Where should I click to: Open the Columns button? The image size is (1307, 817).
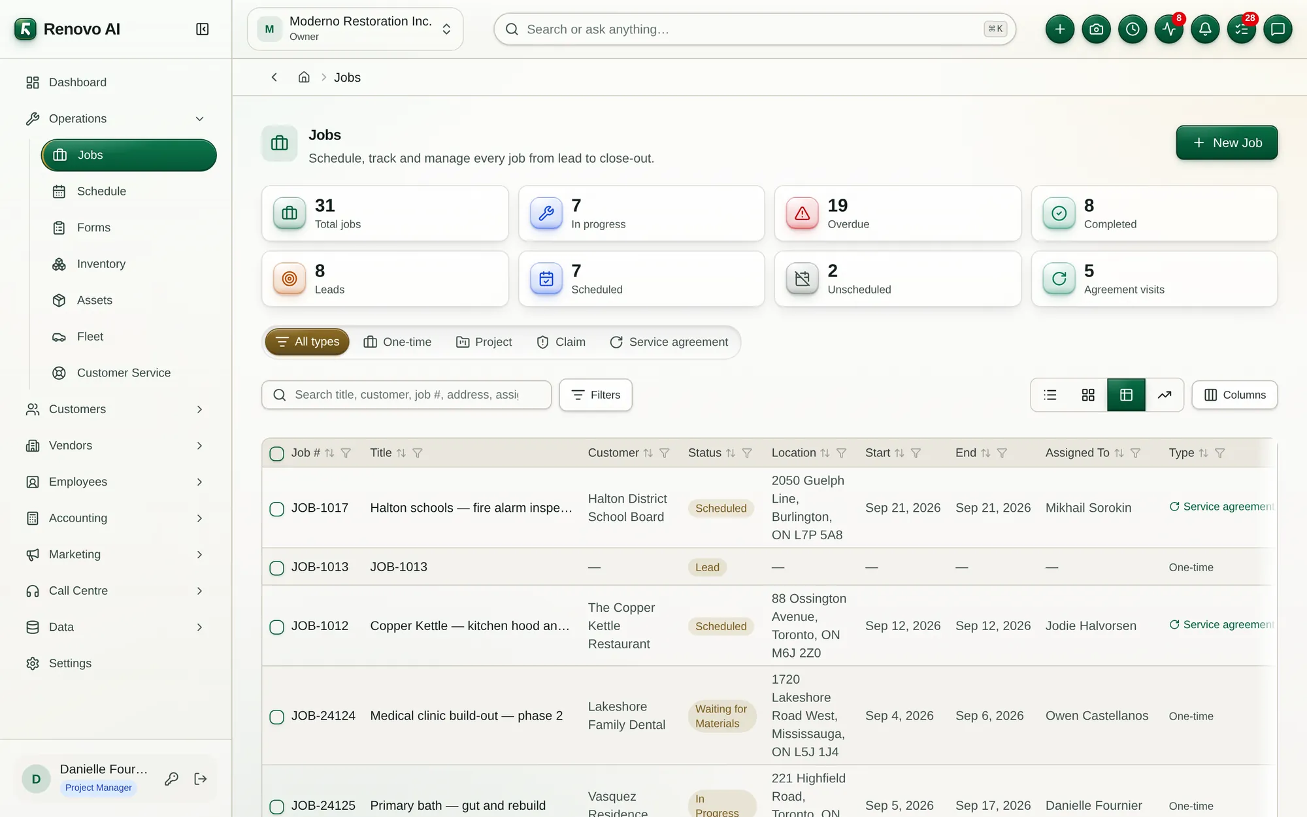pyautogui.click(x=1234, y=395)
